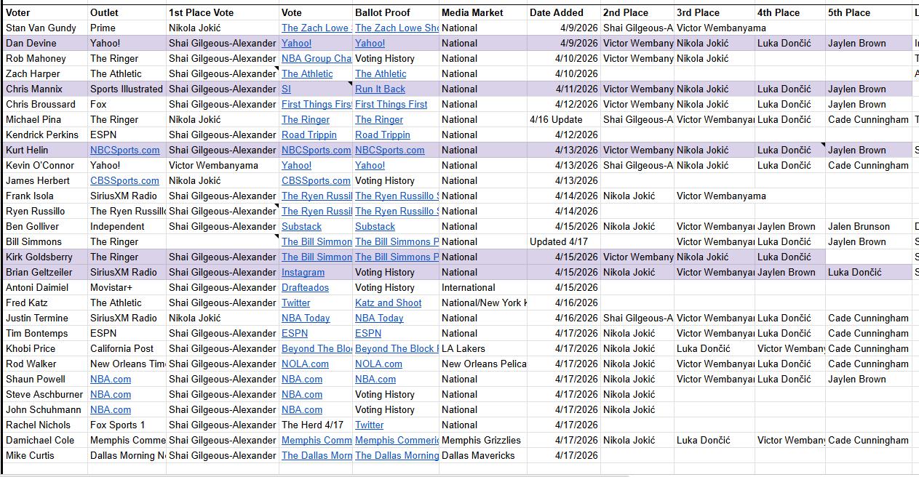
Task: Select Fred Katz's National/New York market cell
Action: point(484,303)
